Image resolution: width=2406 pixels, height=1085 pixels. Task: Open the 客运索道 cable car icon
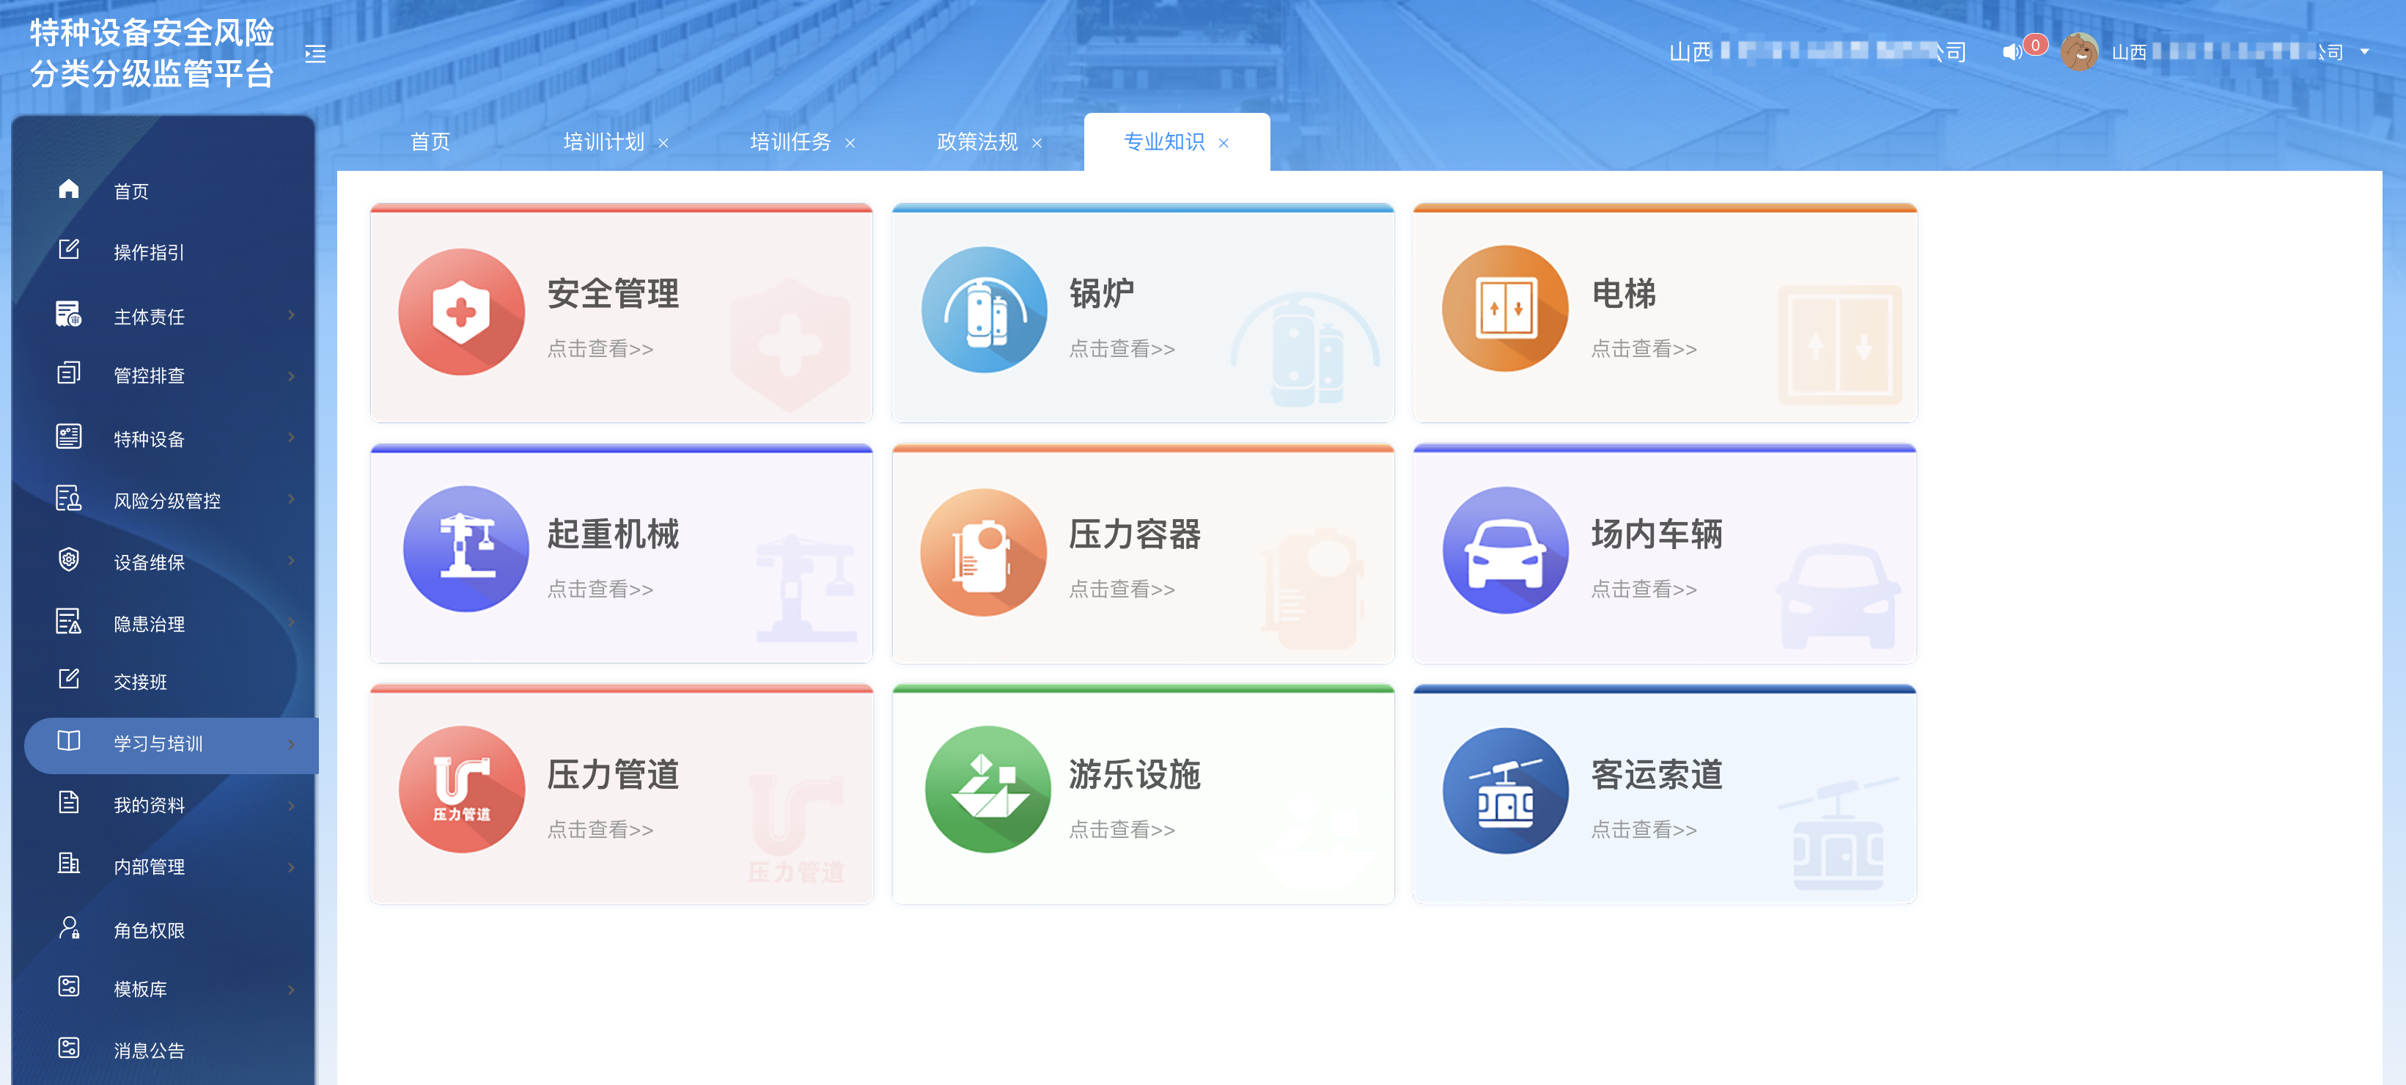tap(1505, 791)
